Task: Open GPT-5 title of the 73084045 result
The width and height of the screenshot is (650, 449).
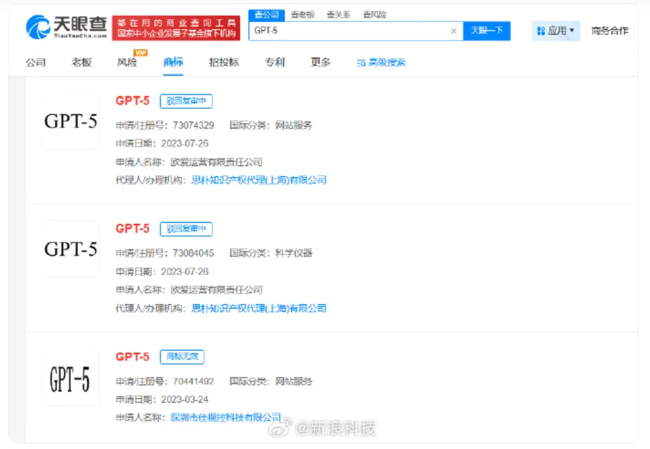Action: (x=132, y=229)
